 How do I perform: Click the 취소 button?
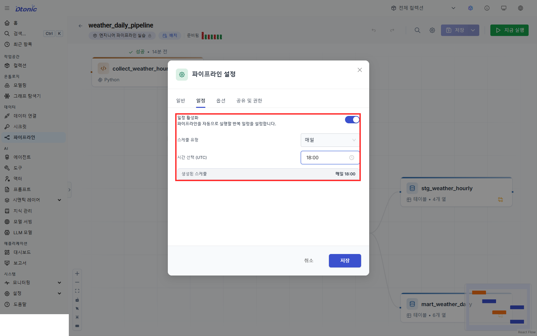(309, 261)
